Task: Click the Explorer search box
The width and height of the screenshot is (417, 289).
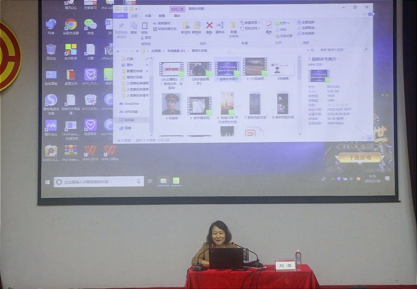Action: [344, 50]
